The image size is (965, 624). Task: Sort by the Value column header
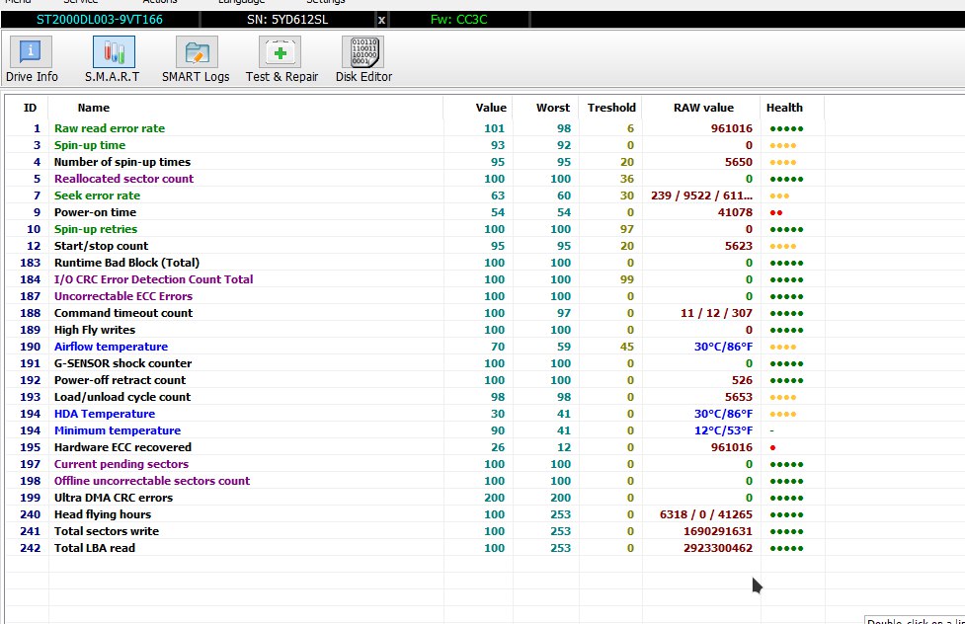tap(491, 108)
